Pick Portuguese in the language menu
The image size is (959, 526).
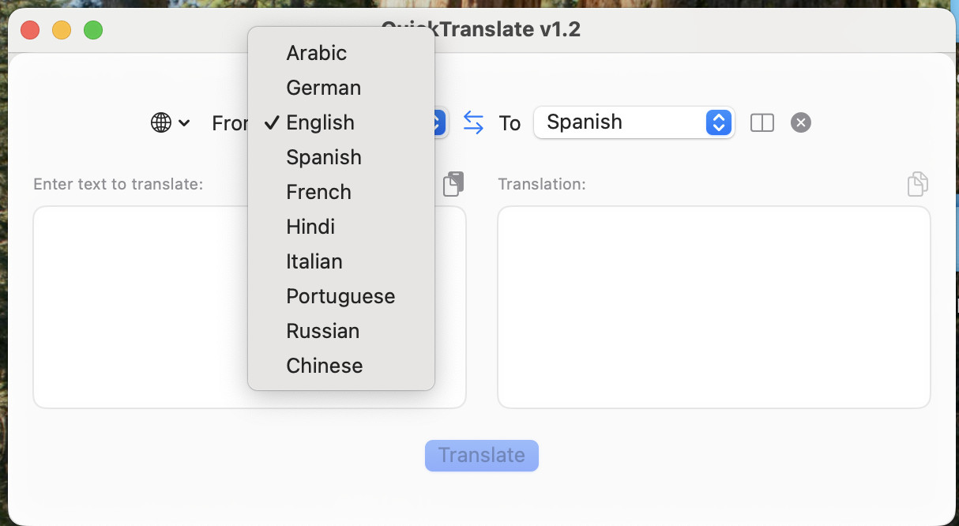(340, 296)
